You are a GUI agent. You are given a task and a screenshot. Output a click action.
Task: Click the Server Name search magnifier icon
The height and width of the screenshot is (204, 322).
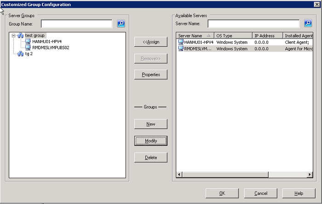point(308,23)
